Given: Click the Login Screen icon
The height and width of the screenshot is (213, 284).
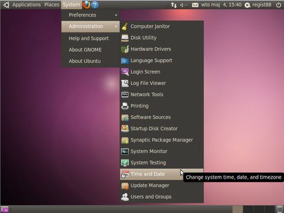Looking at the screenshot, I should click(x=125, y=72).
